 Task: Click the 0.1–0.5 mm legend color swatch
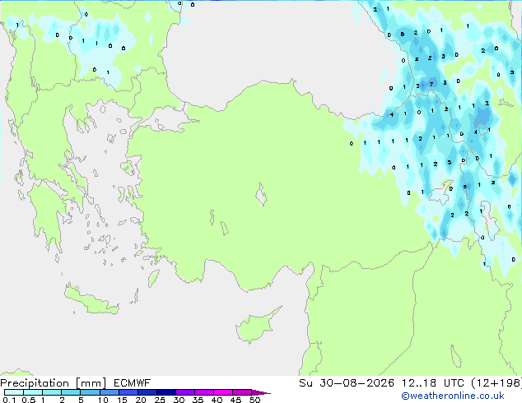click(14, 392)
